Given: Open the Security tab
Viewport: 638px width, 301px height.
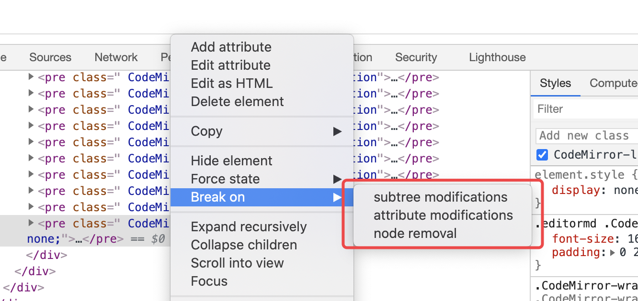Looking at the screenshot, I should (416, 57).
